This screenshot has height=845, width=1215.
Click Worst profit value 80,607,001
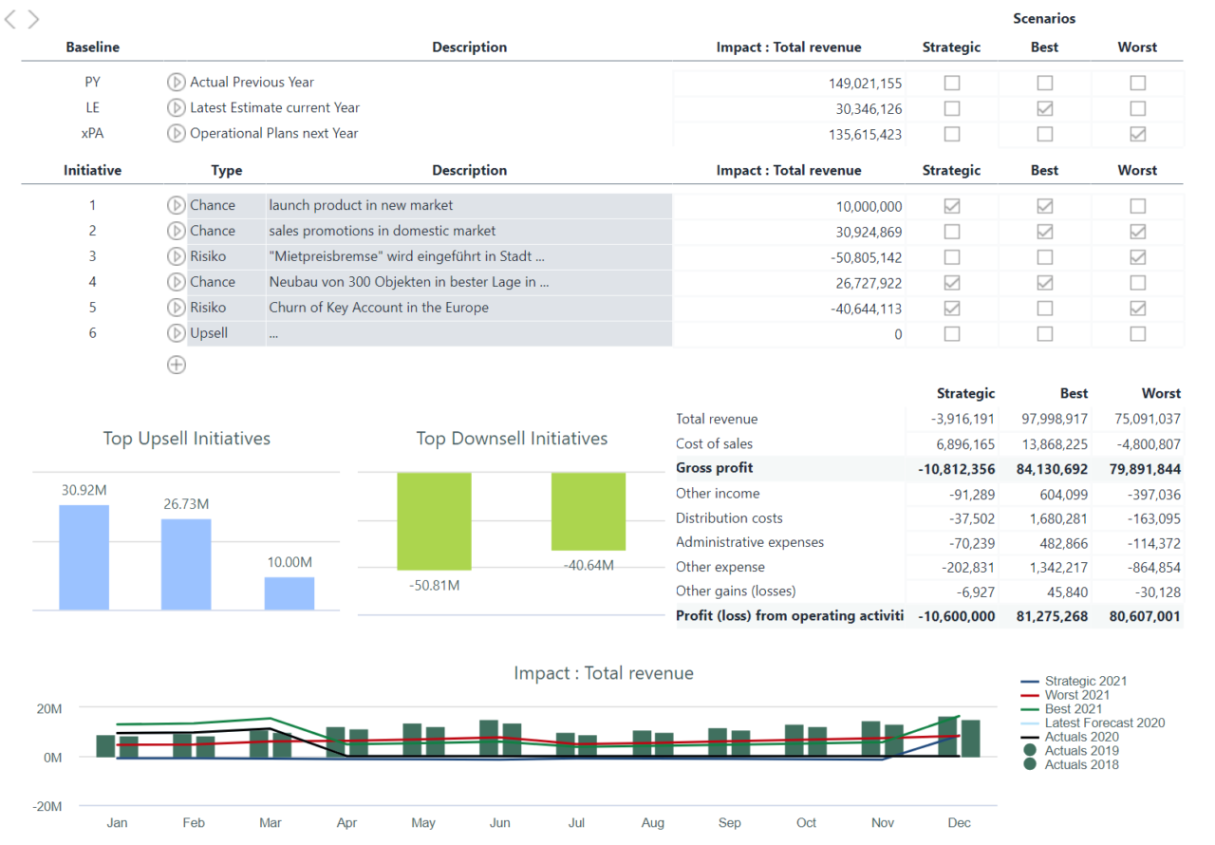point(1145,617)
